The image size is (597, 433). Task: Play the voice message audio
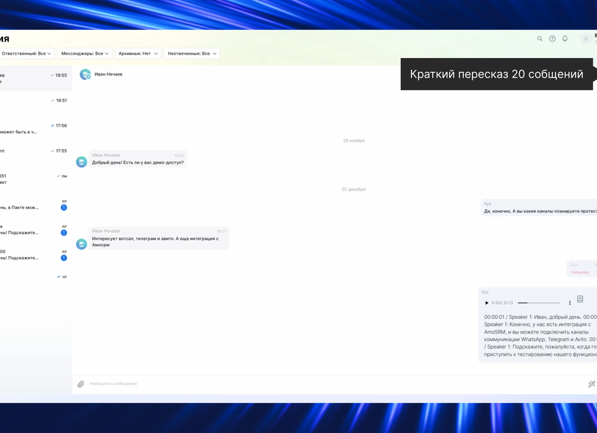[486, 303]
